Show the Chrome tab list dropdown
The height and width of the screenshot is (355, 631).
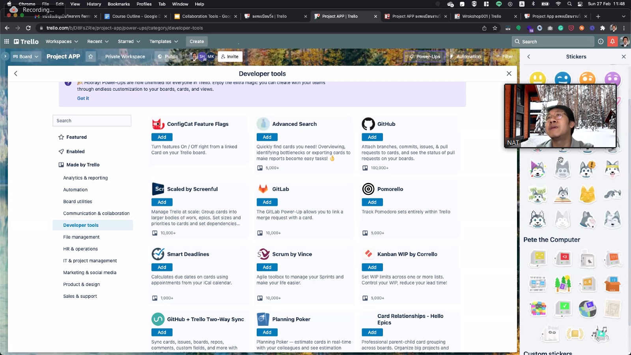[624, 16]
